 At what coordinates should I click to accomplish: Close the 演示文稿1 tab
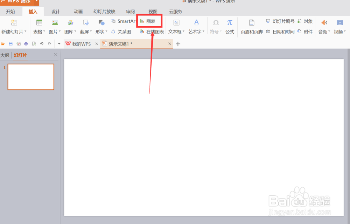coord(170,44)
